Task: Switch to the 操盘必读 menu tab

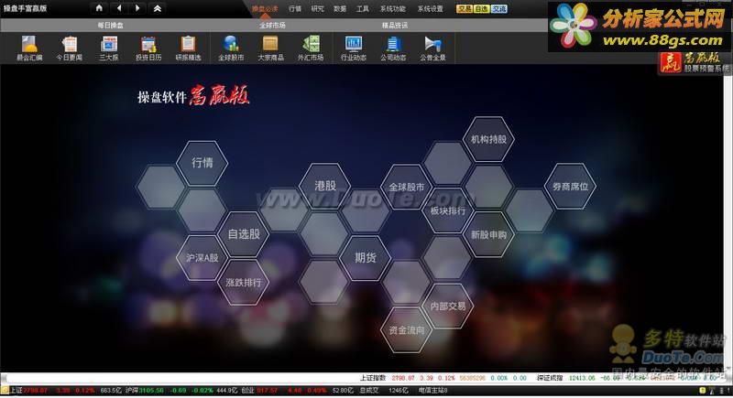Action: pyautogui.click(x=265, y=9)
